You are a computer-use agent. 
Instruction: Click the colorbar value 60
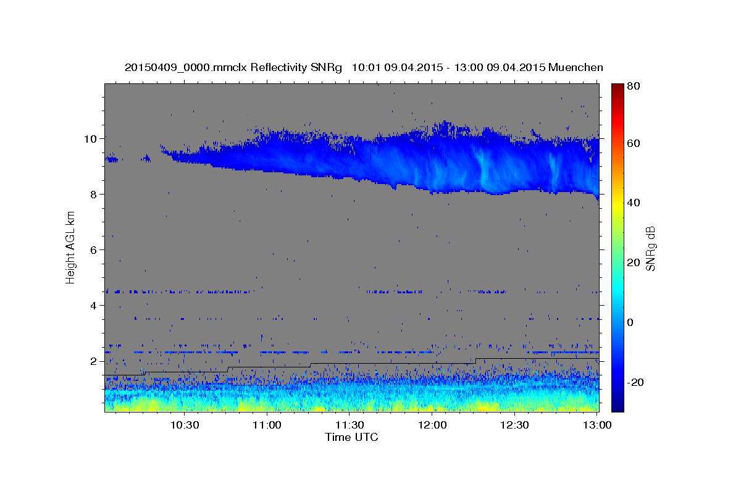[x=632, y=143]
